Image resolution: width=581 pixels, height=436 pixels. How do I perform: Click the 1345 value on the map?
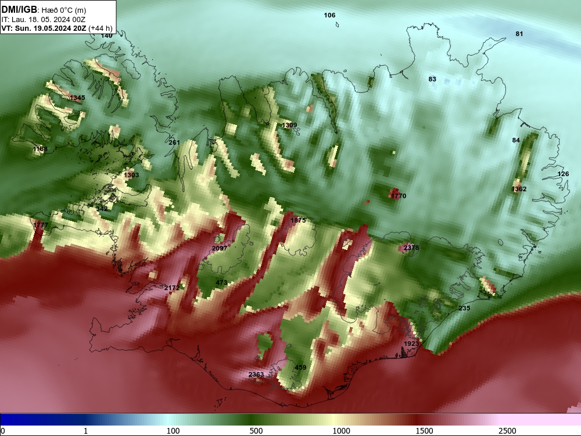click(77, 98)
